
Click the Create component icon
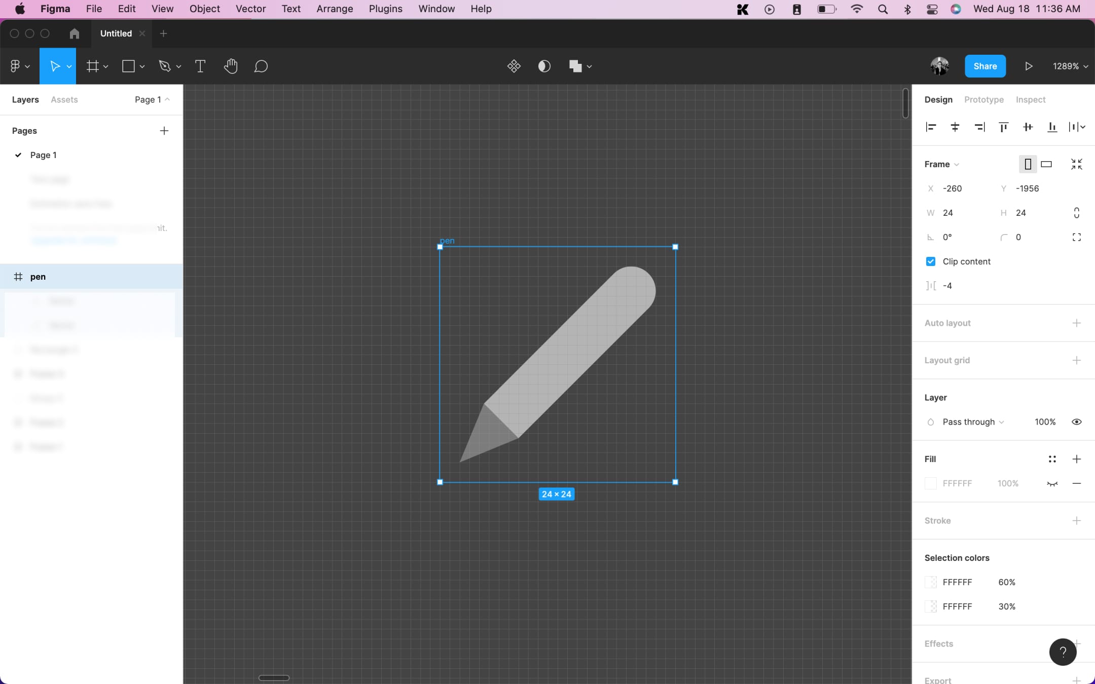[514, 66]
